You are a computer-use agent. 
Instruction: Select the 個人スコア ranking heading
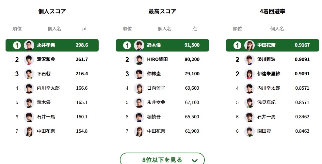coord(52,11)
